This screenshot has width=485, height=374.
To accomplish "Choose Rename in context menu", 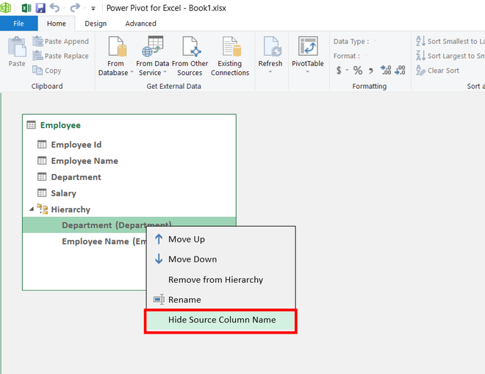I will [x=221, y=300].
